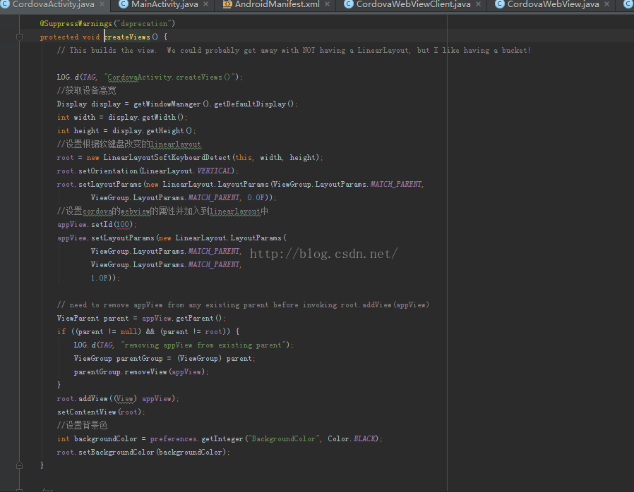This screenshot has height=492, width=634.
Task: Open the AndroidManifest.xml tab
Action: (277, 4)
